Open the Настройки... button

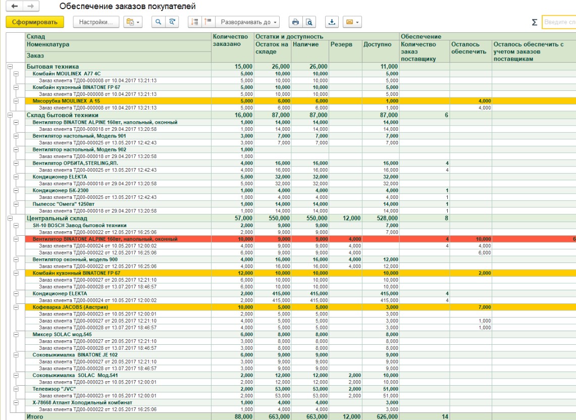(x=96, y=22)
